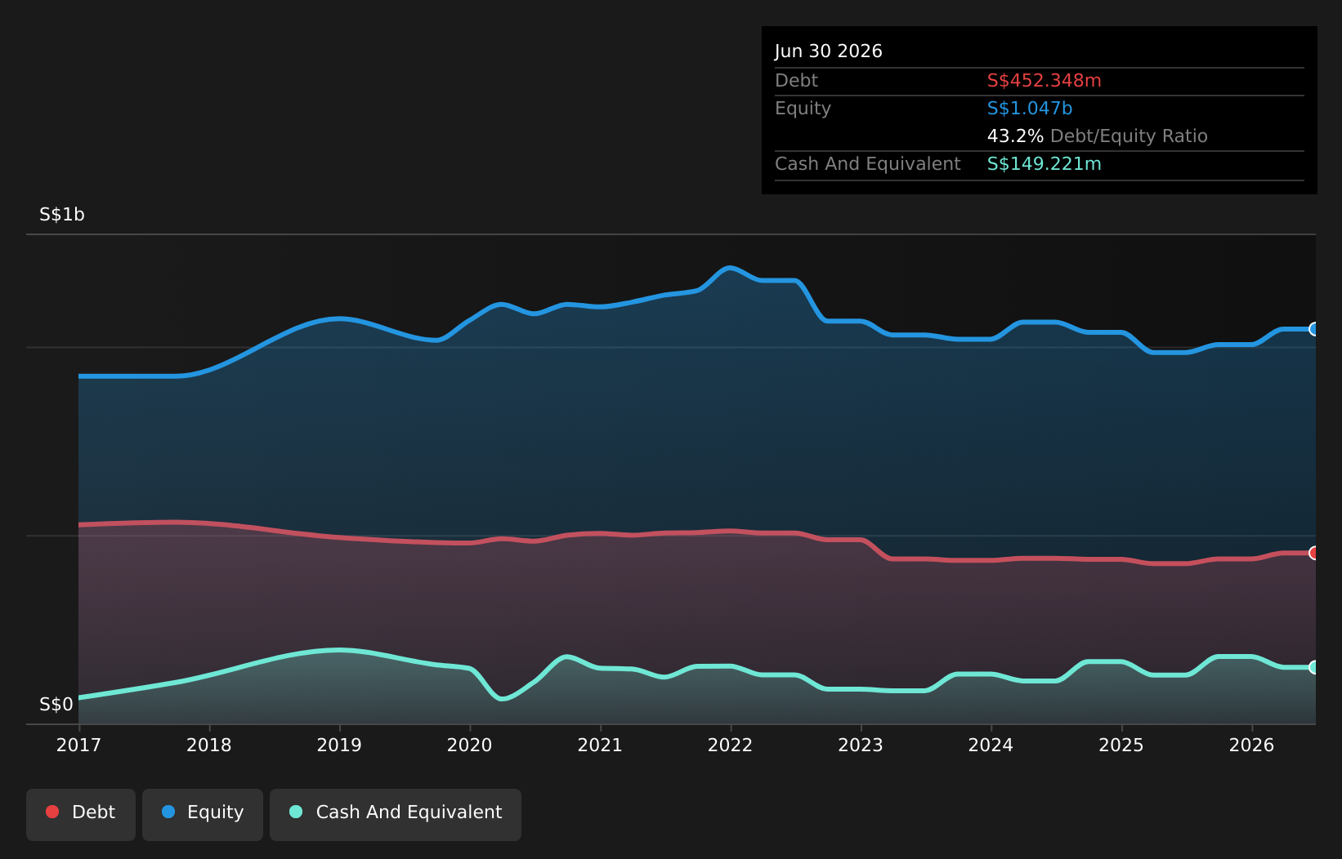Click the S$1.047b equity value
Screen dimensions: 1342x859
[1030, 109]
